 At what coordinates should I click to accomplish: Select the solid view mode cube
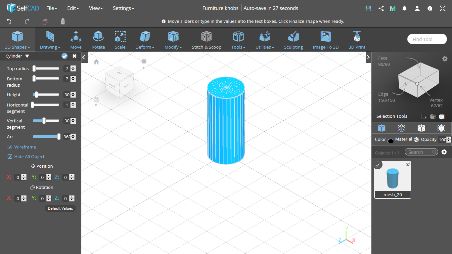tap(382, 128)
